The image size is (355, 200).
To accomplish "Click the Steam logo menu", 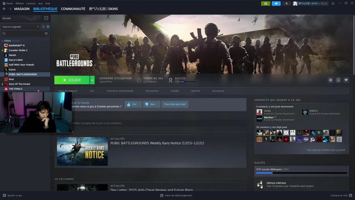I will [8, 3].
